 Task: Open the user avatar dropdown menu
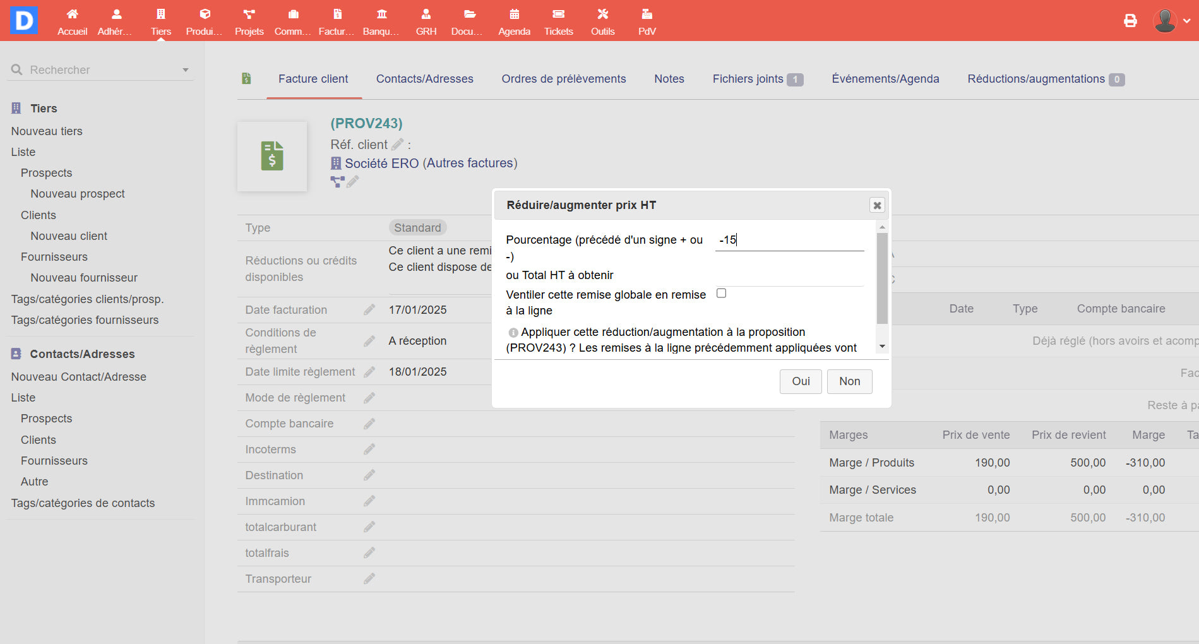1172,21
